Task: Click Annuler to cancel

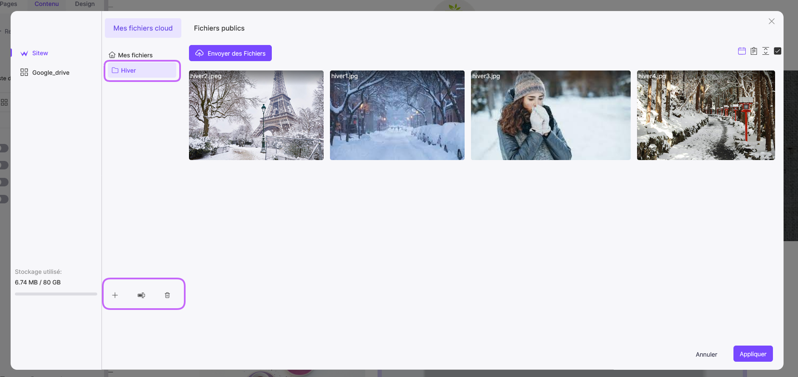Action: pos(706,354)
